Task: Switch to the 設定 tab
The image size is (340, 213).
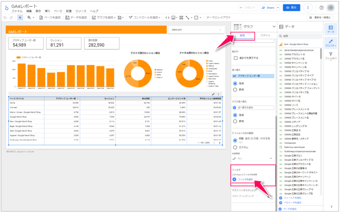Action: tap(242, 36)
